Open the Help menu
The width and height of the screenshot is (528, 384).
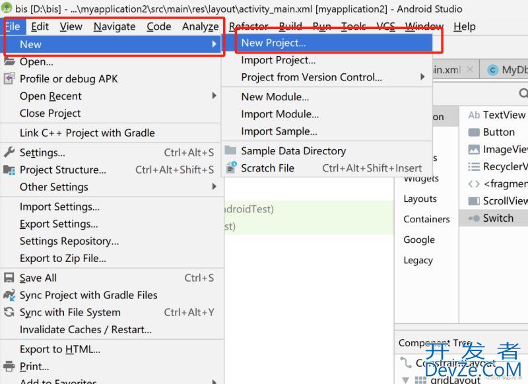tap(465, 26)
